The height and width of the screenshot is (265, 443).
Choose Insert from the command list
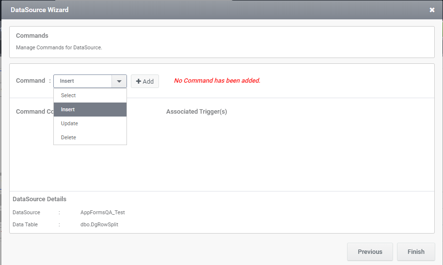[90, 109]
